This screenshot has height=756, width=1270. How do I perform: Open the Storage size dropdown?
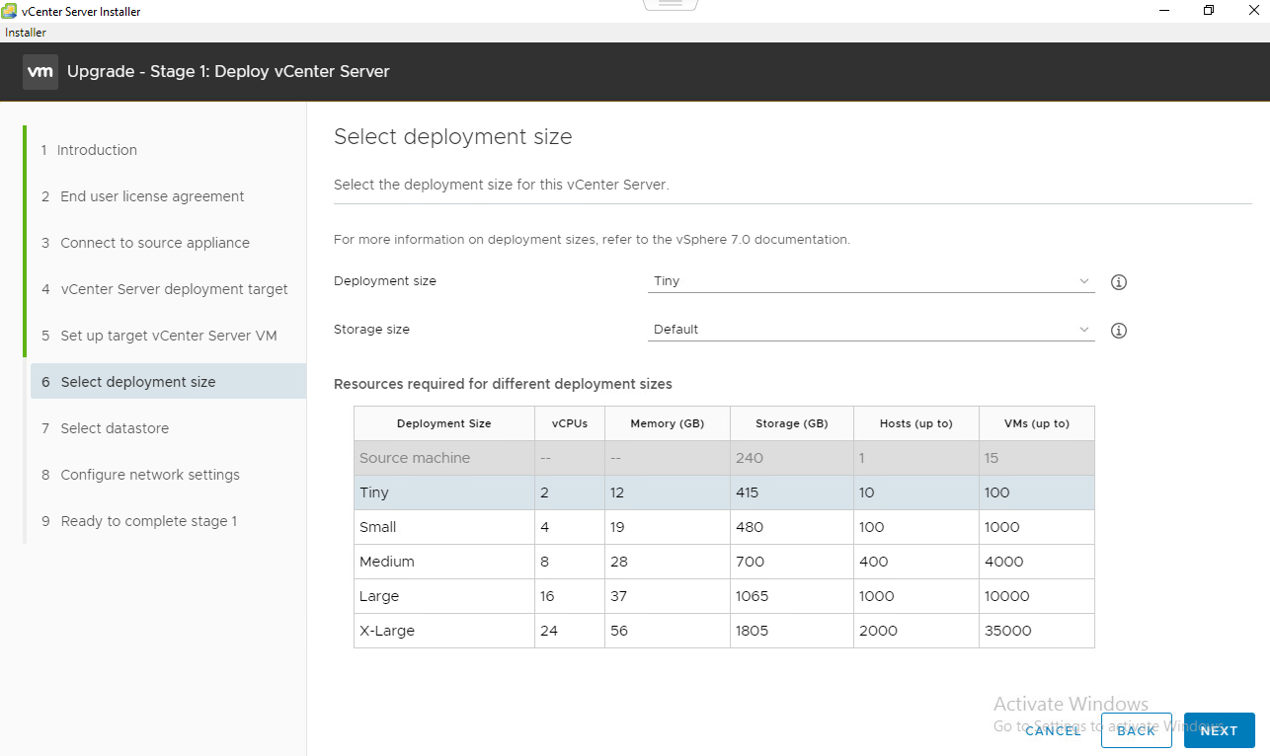pyautogui.click(x=870, y=330)
